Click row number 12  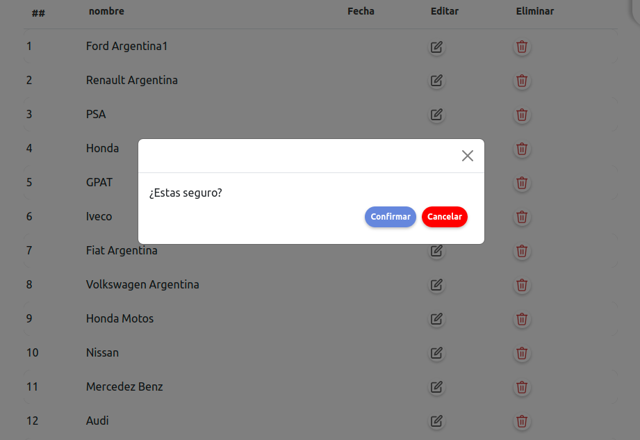click(x=32, y=421)
